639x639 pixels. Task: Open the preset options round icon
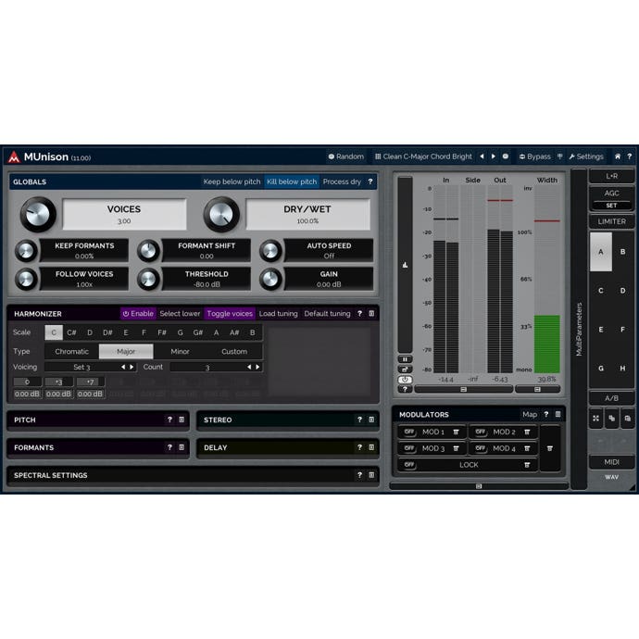(506, 157)
